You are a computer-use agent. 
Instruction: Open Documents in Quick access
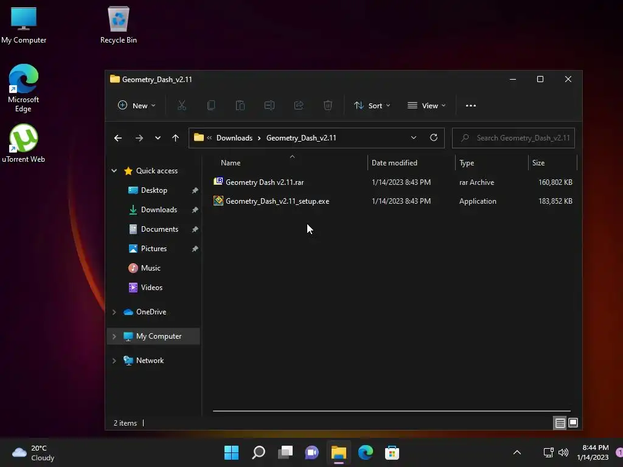[x=159, y=229]
